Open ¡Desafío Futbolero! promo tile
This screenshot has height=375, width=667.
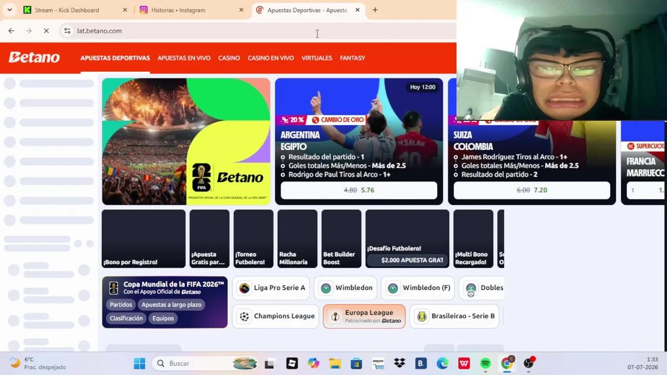coord(407,239)
